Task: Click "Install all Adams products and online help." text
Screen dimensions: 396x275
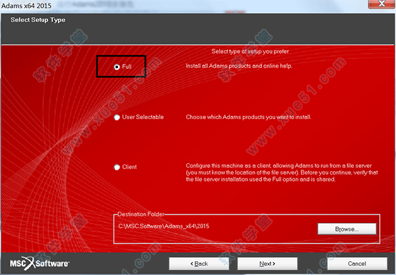Action: [239, 66]
